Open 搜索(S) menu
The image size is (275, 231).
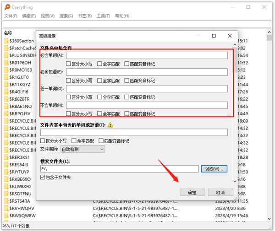[x=66, y=16]
